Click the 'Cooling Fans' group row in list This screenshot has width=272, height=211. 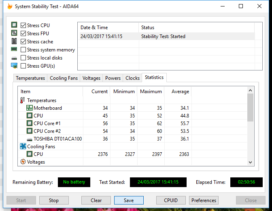(x=41, y=147)
